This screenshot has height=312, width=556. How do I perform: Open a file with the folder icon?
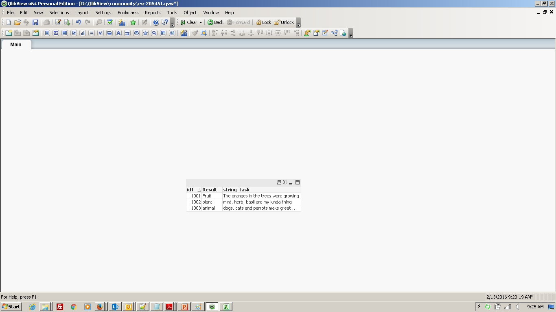17,22
